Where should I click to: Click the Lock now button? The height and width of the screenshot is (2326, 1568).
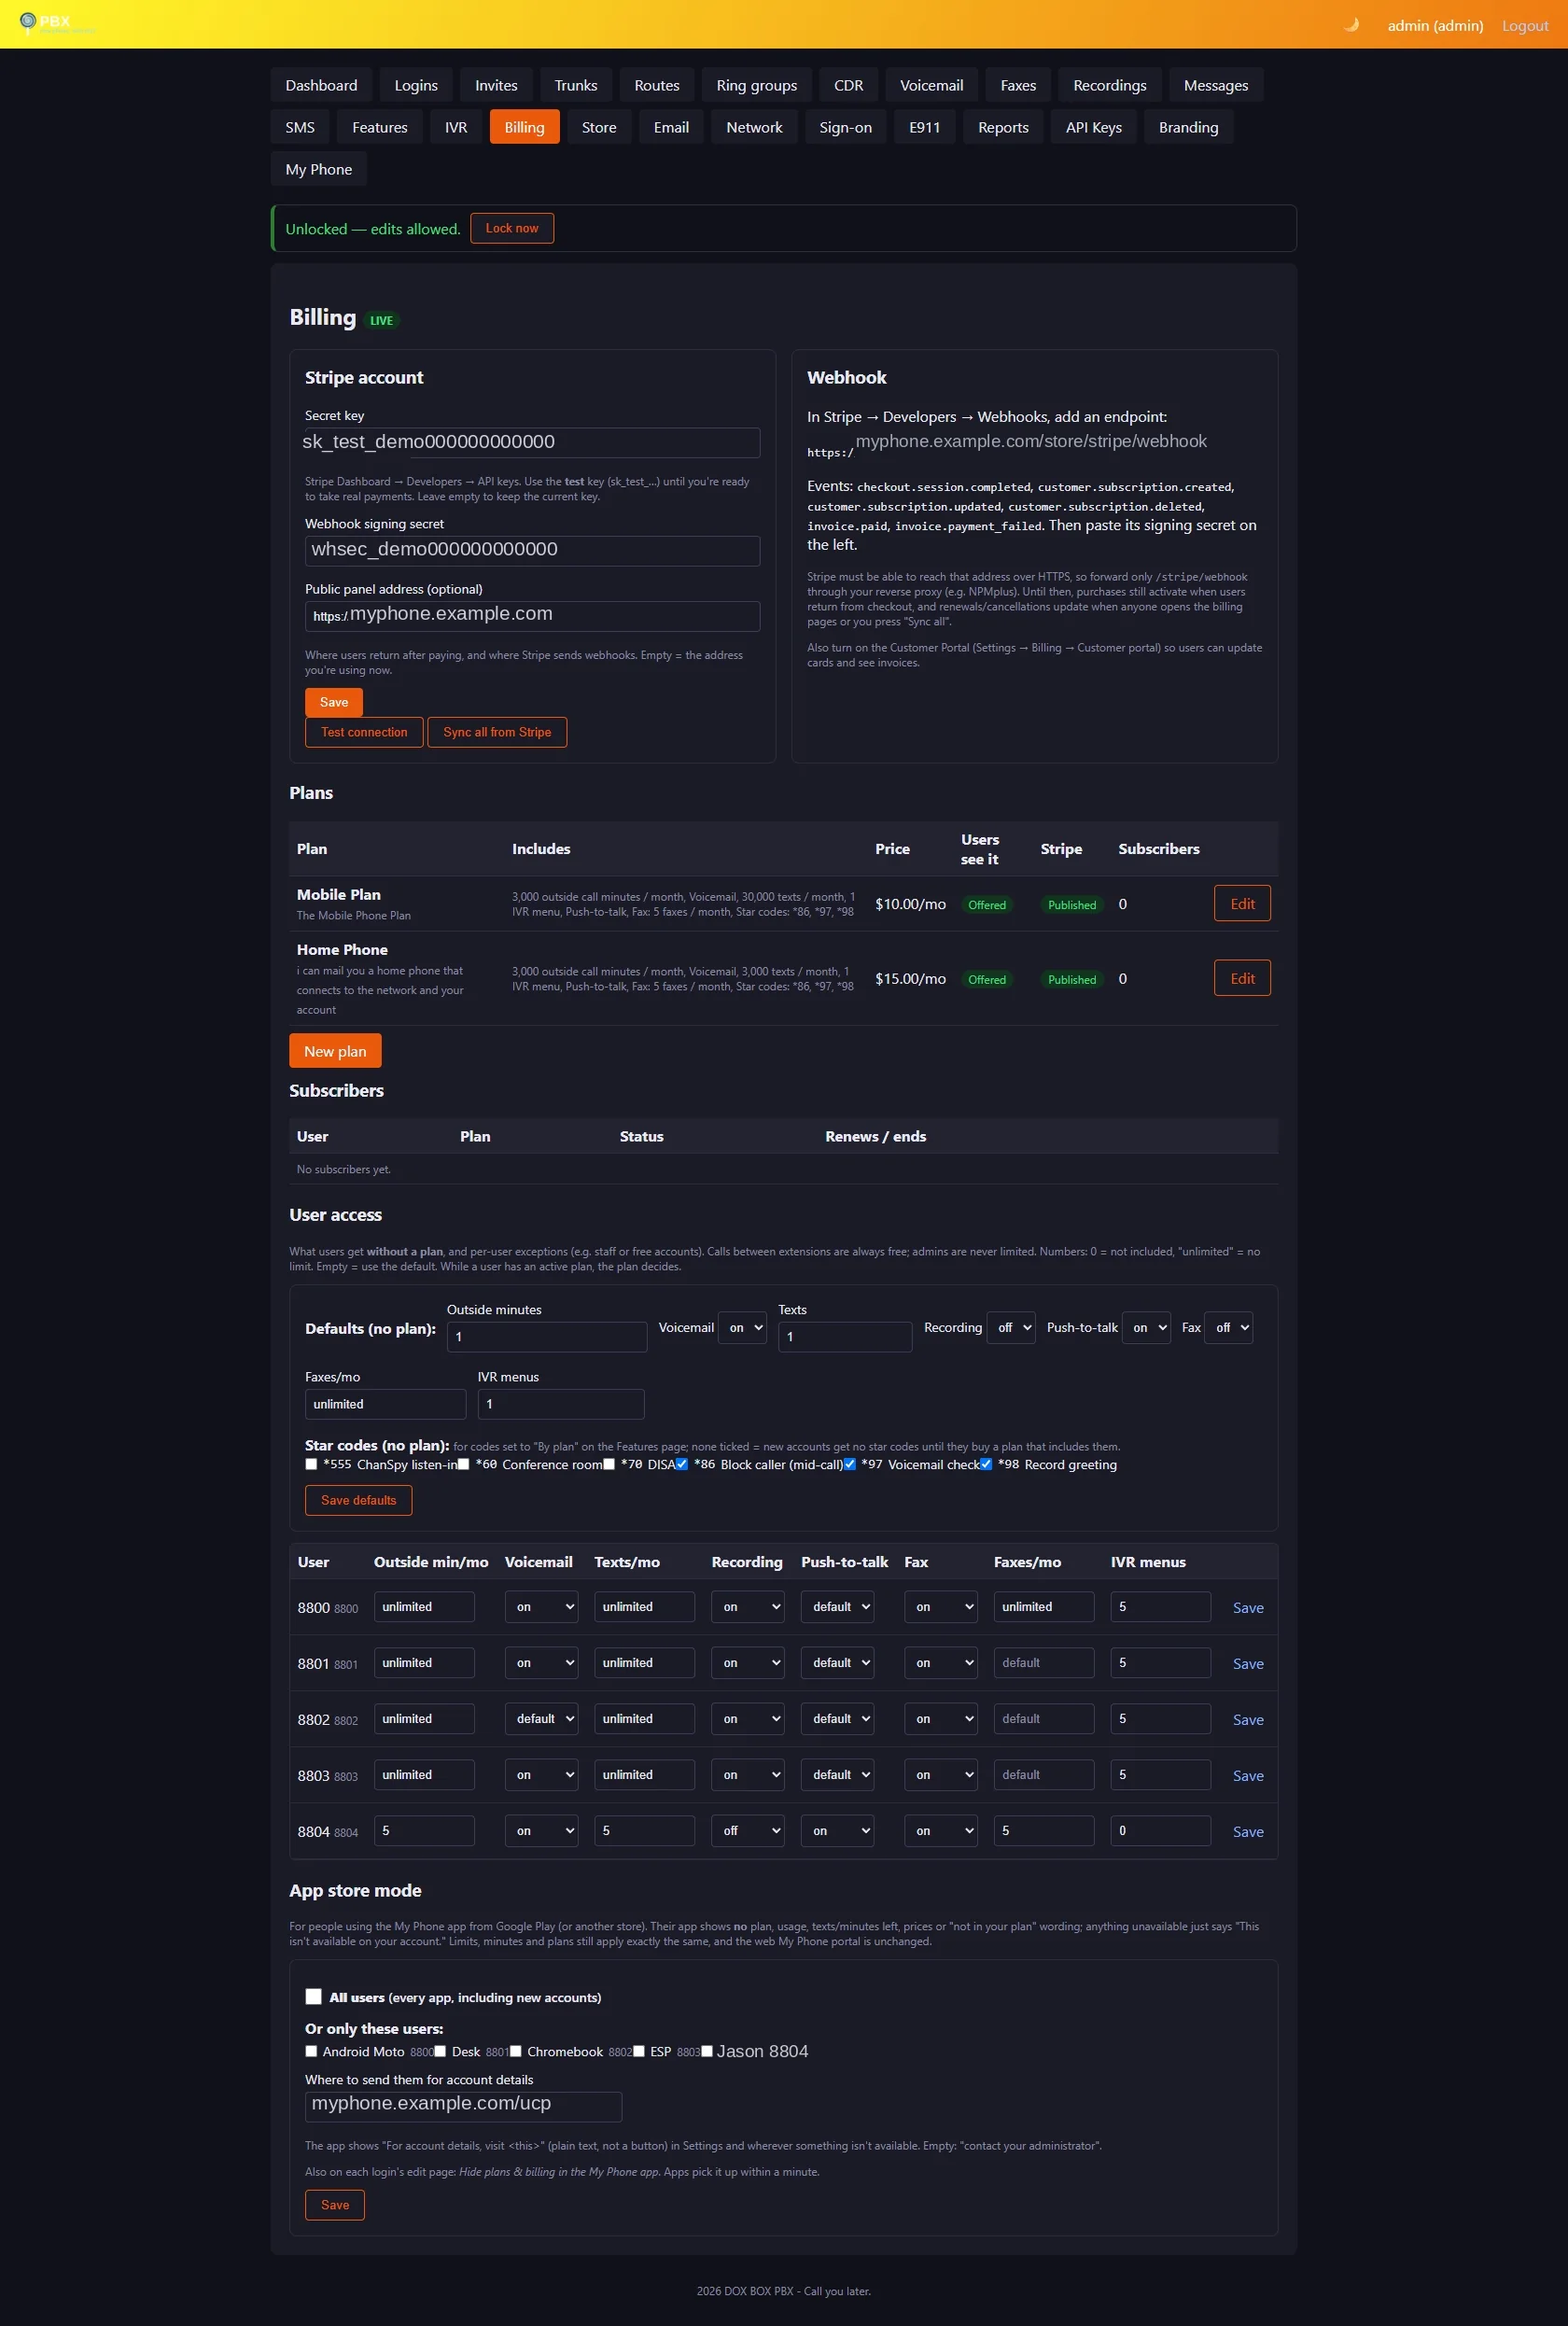point(512,228)
